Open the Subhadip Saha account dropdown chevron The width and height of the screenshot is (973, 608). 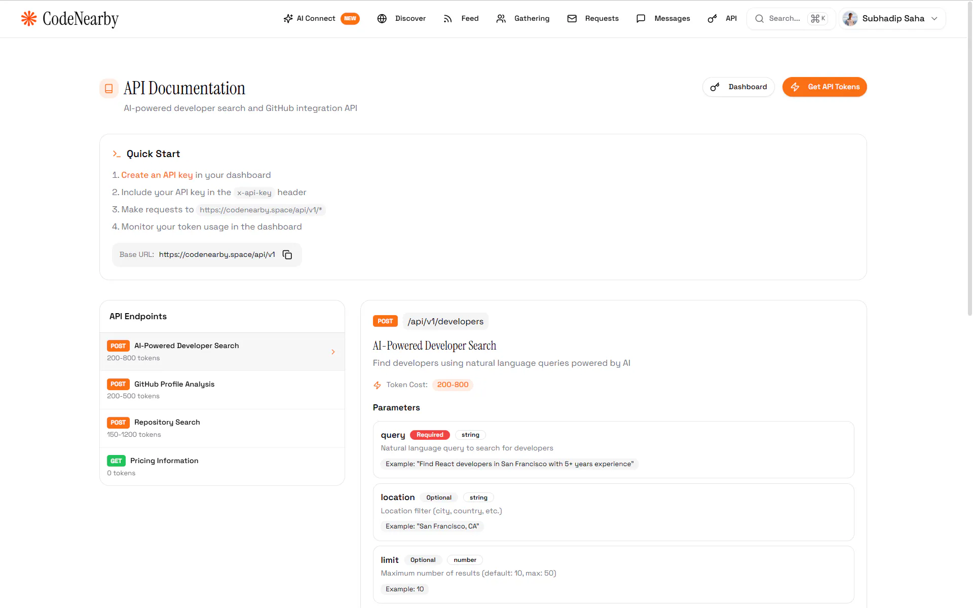pos(934,19)
